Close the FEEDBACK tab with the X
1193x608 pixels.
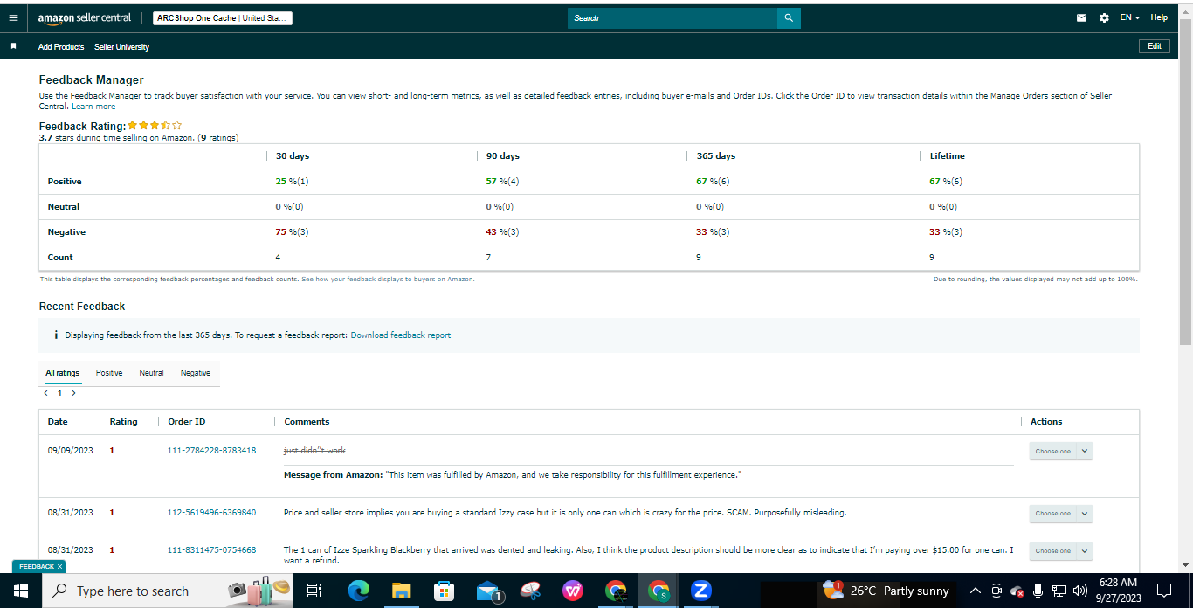tap(59, 567)
